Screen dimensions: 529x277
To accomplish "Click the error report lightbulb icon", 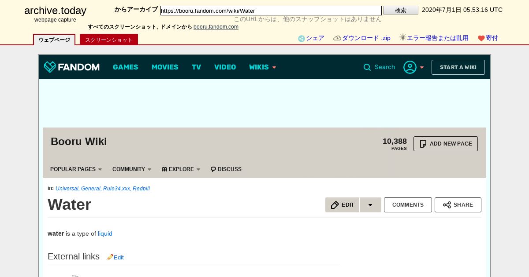I will tap(403, 37).
